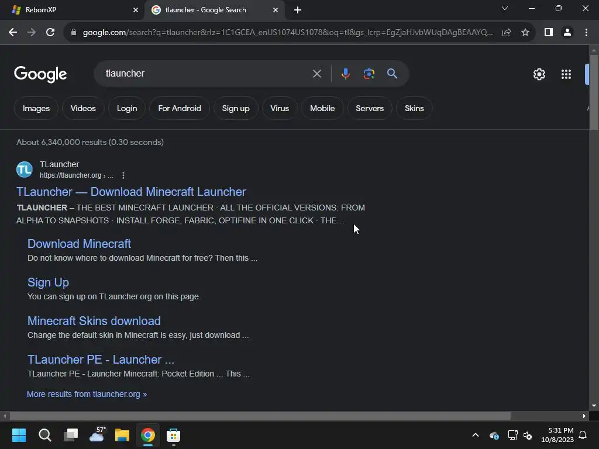Search by image with Lens icon
The image size is (599, 449).
(x=369, y=73)
